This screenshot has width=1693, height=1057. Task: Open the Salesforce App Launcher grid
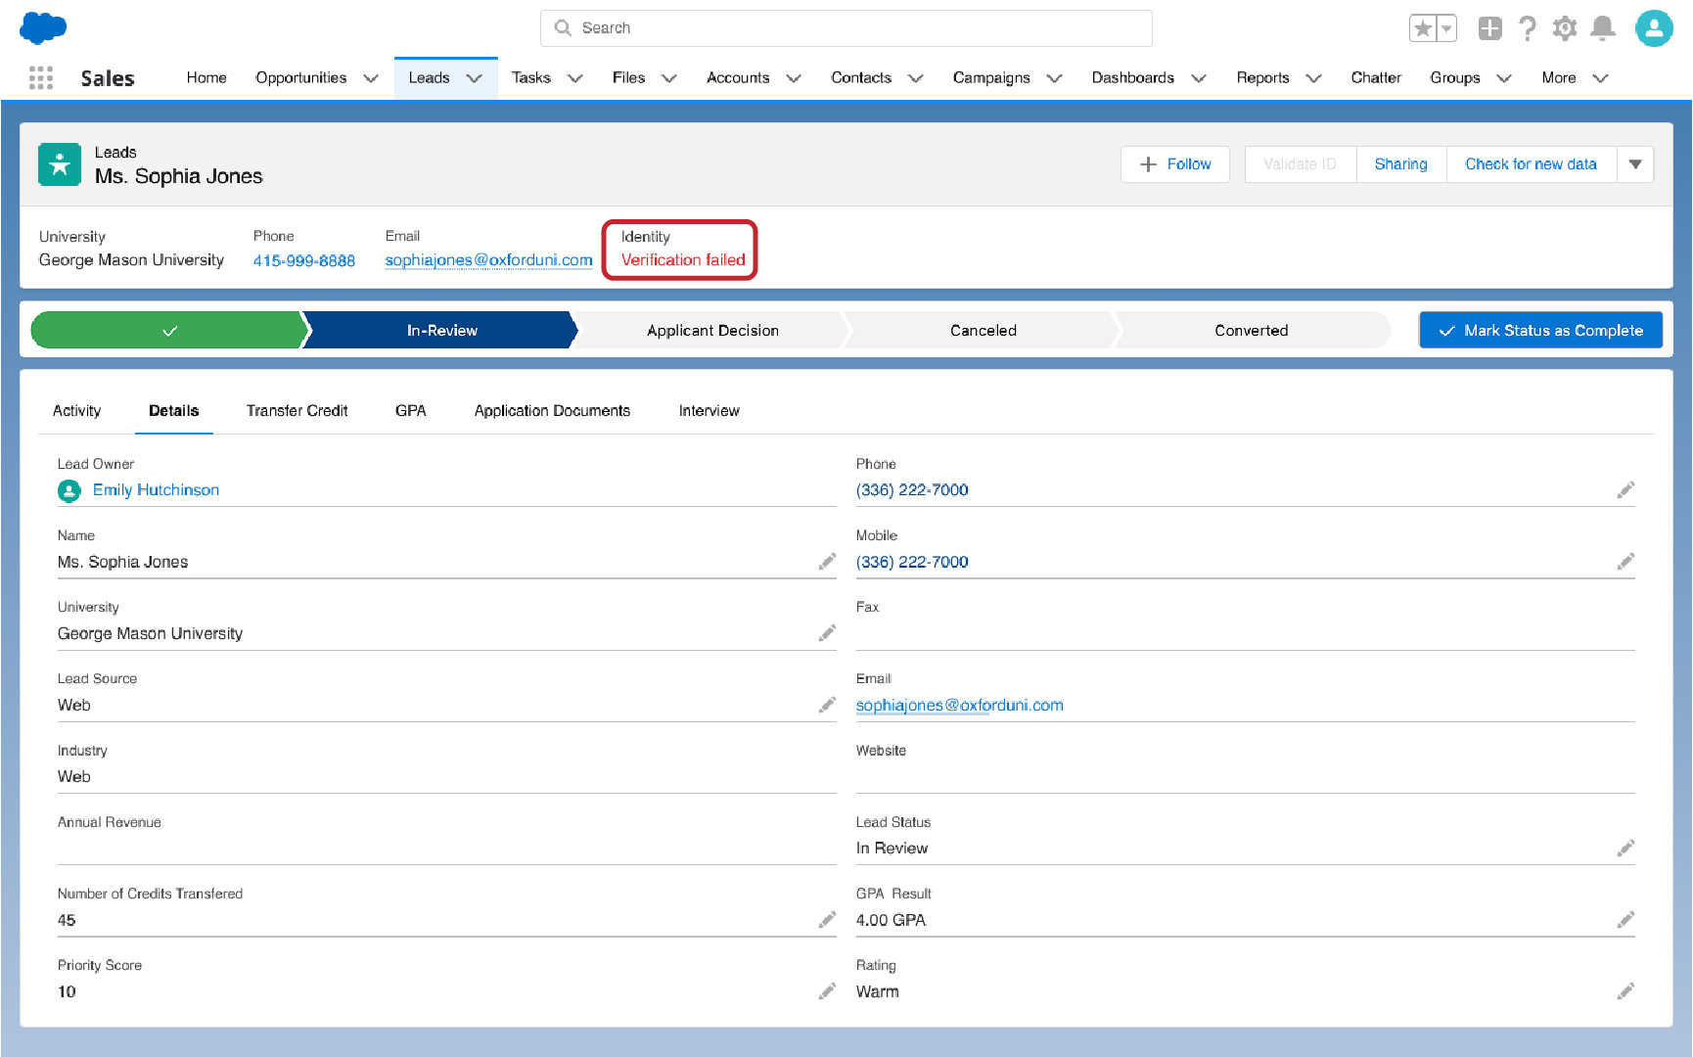(40, 77)
